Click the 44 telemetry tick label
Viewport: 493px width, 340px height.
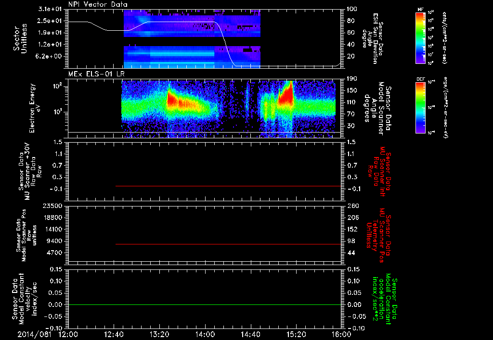[x=351, y=253]
